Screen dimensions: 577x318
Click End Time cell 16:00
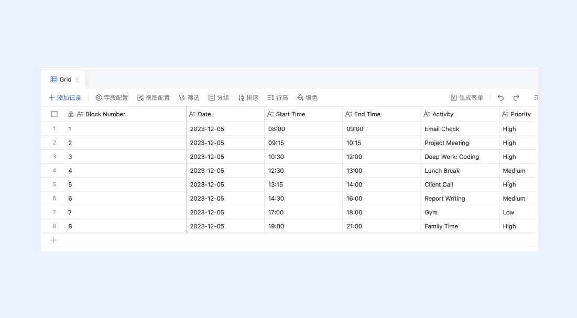point(382,199)
